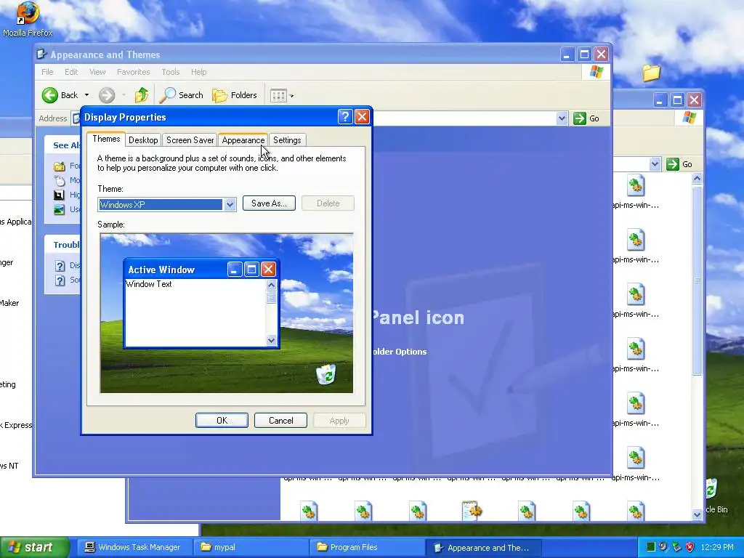Click the Back arrow in Appearance and Themes

50,95
